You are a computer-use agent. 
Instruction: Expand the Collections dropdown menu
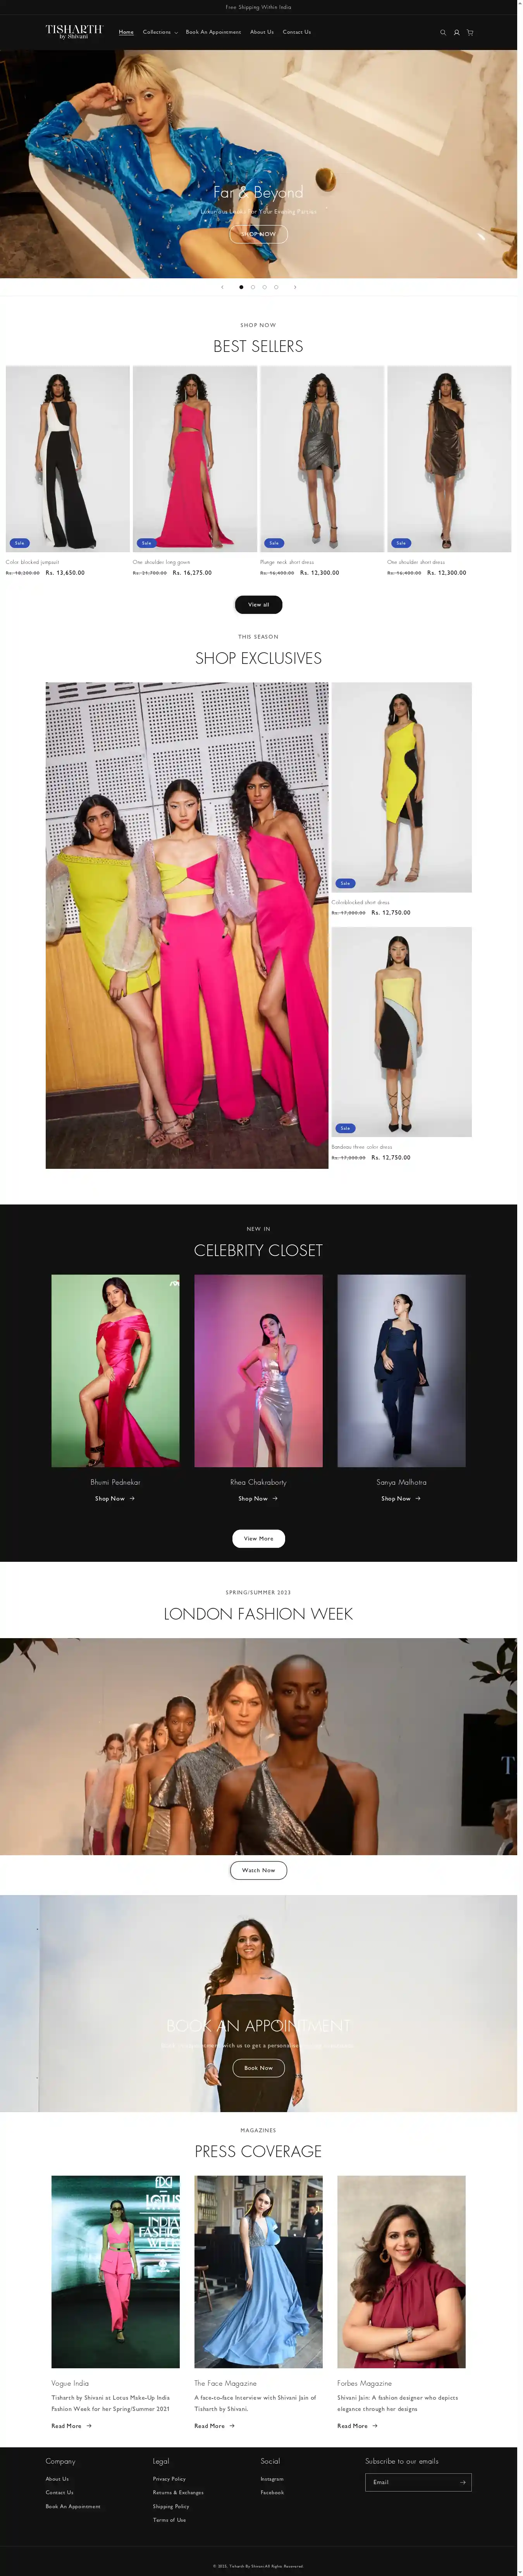[x=160, y=32]
